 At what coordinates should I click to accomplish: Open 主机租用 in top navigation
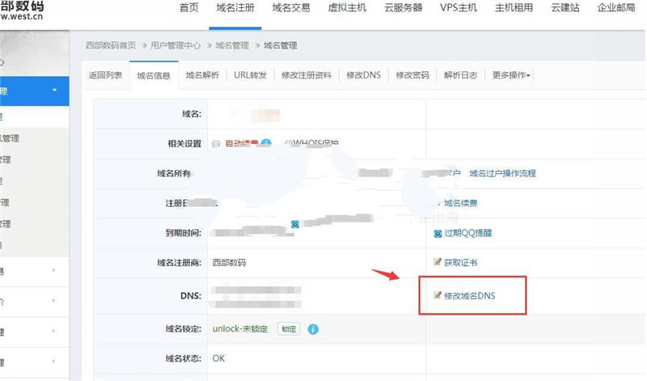click(514, 7)
